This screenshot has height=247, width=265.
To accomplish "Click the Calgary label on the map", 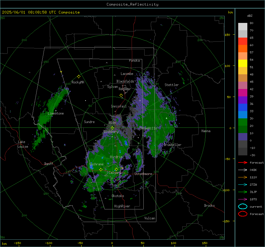I will [115, 173].
